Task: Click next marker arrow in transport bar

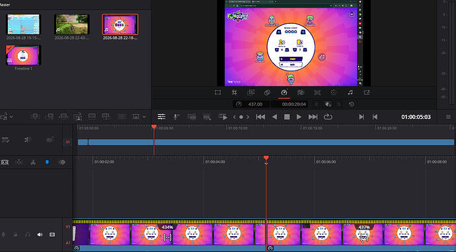Action: [x=248, y=117]
